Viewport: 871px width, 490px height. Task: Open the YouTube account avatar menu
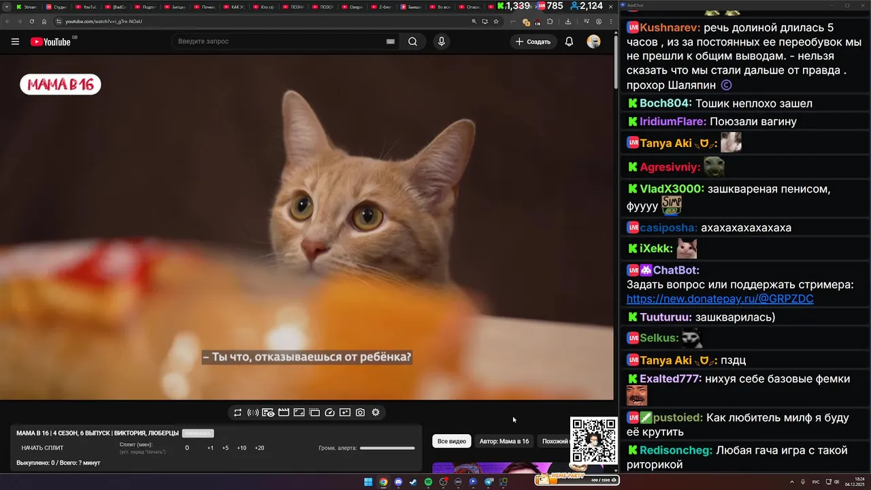click(x=593, y=42)
